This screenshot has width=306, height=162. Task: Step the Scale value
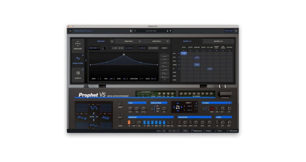click(x=155, y=79)
